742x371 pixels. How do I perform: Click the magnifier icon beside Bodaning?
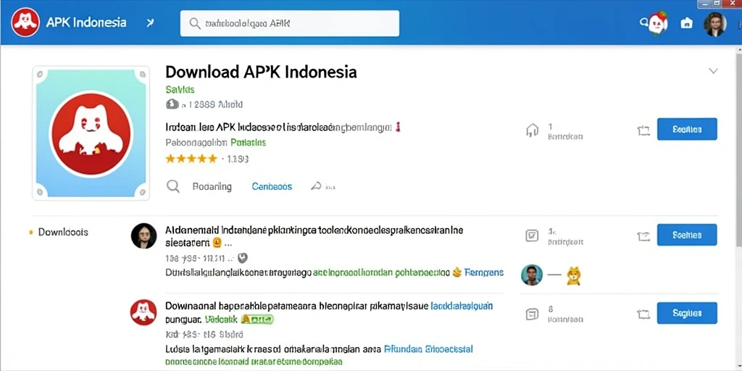point(173,186)
